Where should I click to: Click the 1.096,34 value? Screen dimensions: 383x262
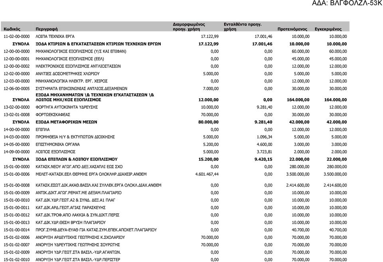265,137
